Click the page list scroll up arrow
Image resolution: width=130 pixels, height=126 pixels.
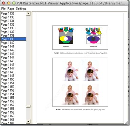tap(28, 14)
